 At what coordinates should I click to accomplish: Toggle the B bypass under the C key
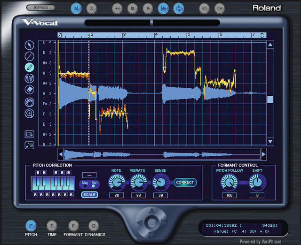click(35, 195)
